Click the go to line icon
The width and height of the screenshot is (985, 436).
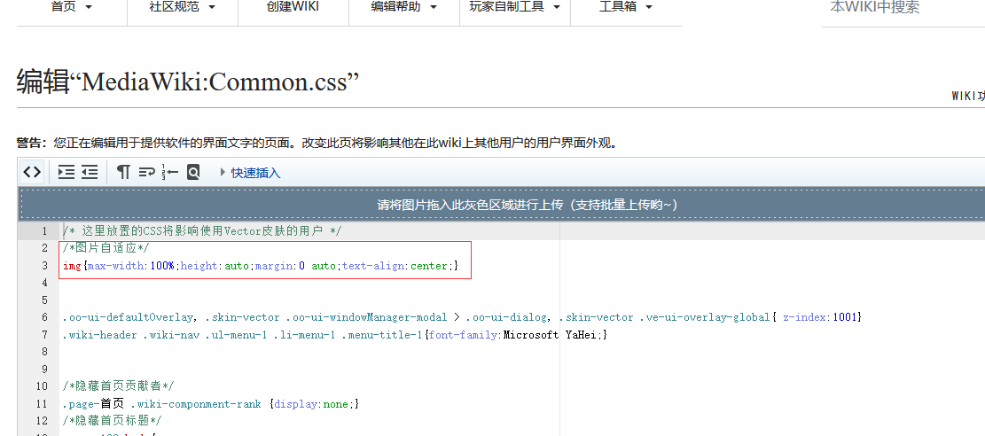(x=170, y=172)
